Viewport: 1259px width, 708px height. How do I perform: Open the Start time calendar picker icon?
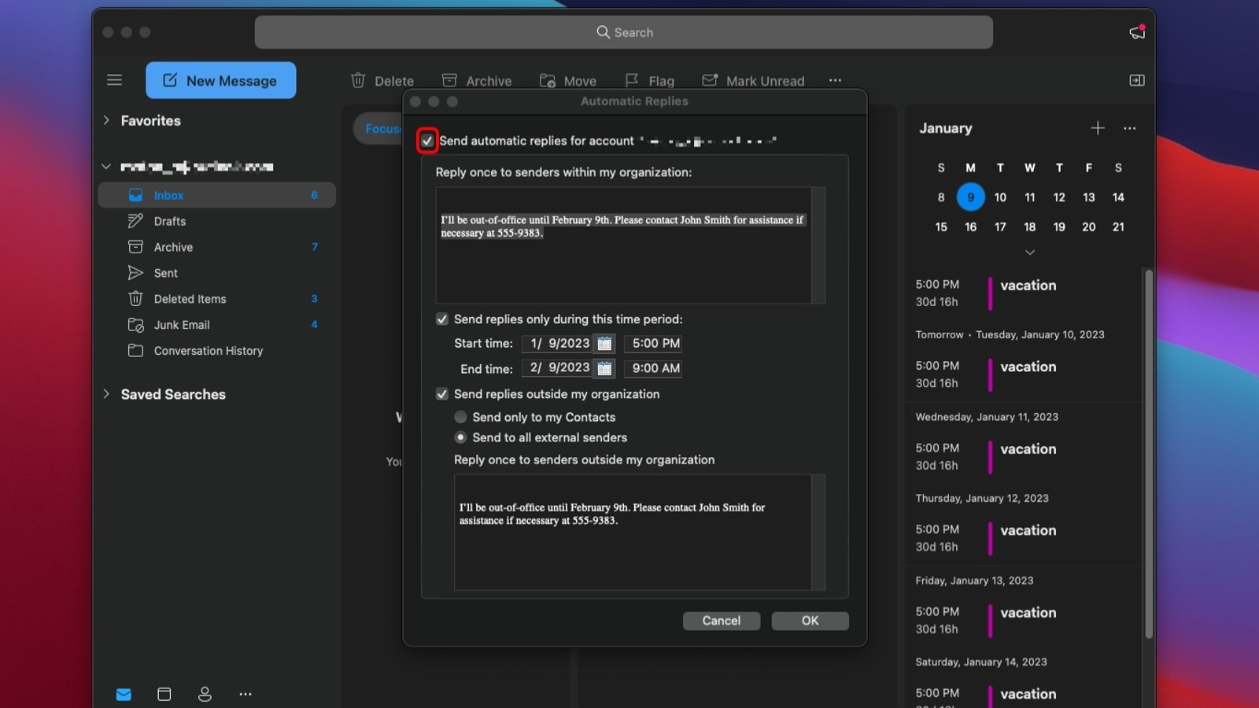[x=604, y=344]
